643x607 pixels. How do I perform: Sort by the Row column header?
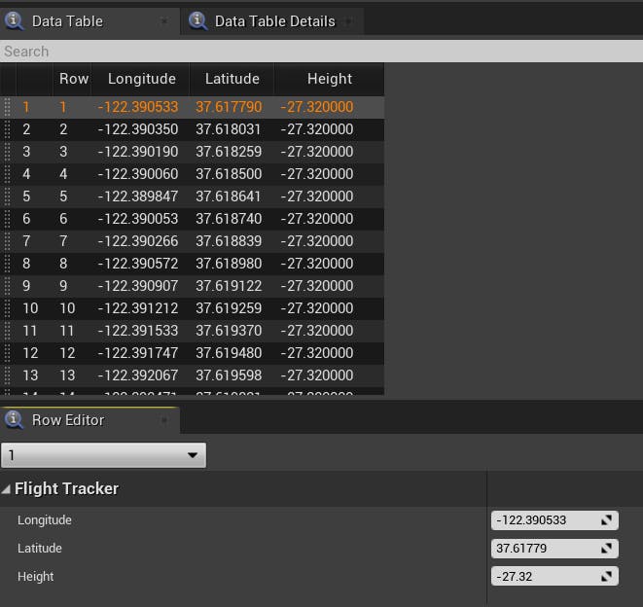[x=74, y=79]
